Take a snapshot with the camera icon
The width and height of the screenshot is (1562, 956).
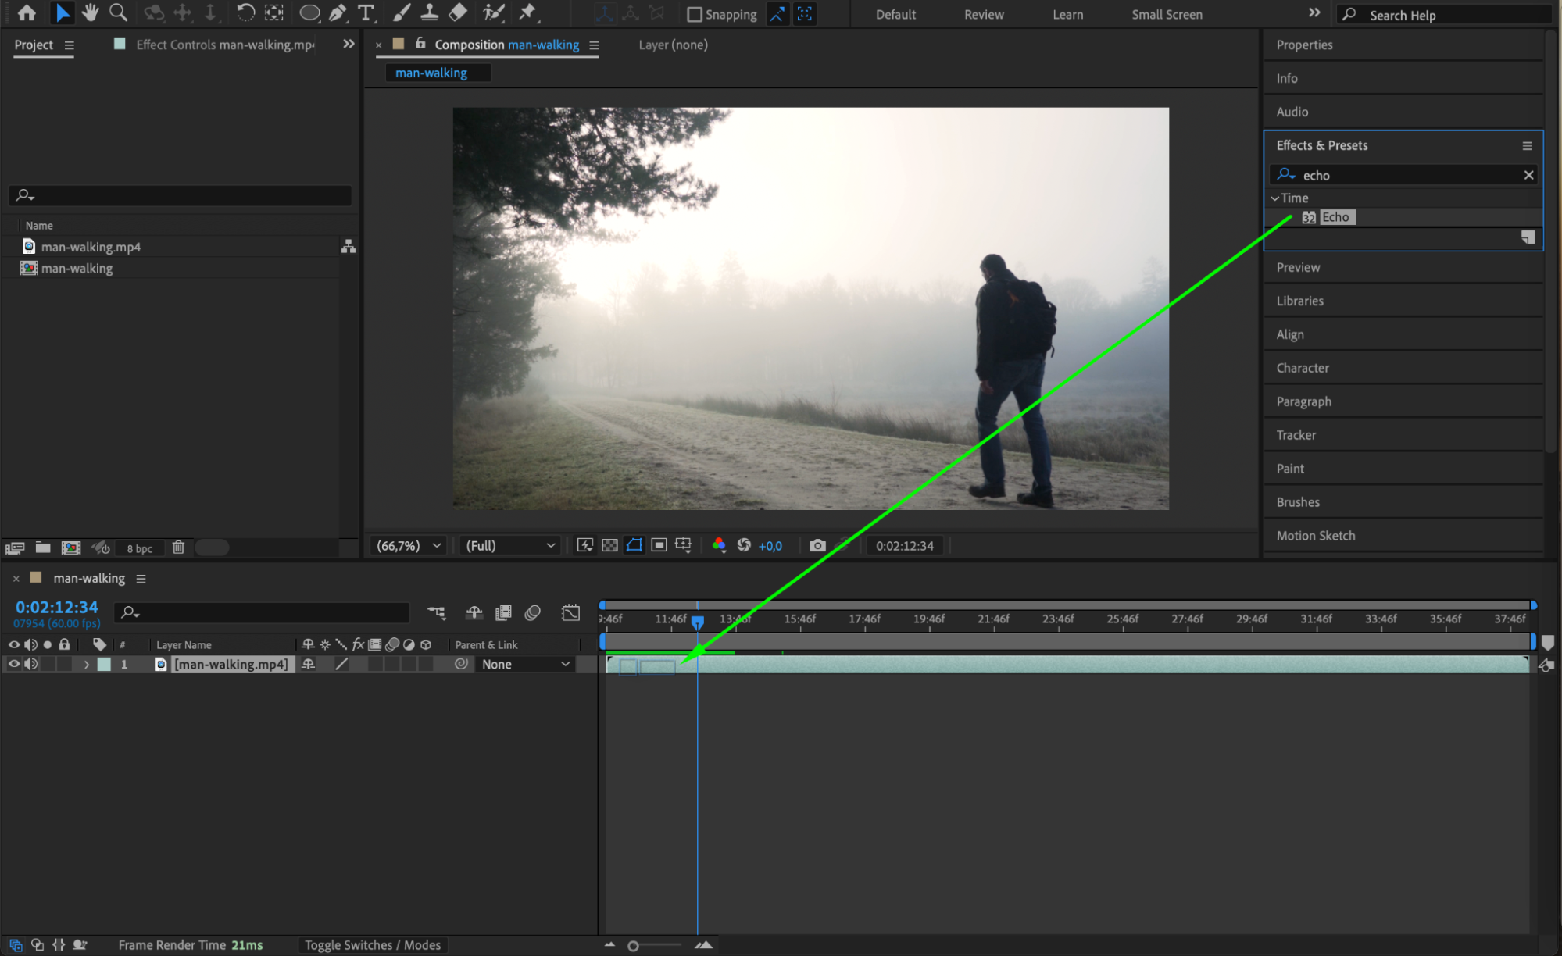[817, 545]
